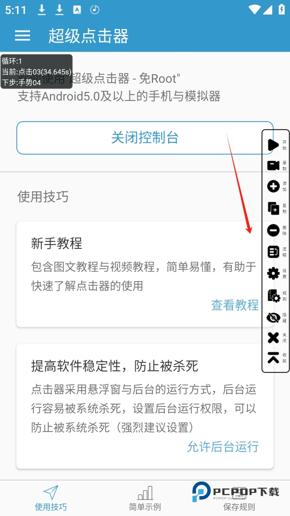This screenshot has height=516, width=290.
Task: Open the 新手教程 card
Action: pos(145,274)
